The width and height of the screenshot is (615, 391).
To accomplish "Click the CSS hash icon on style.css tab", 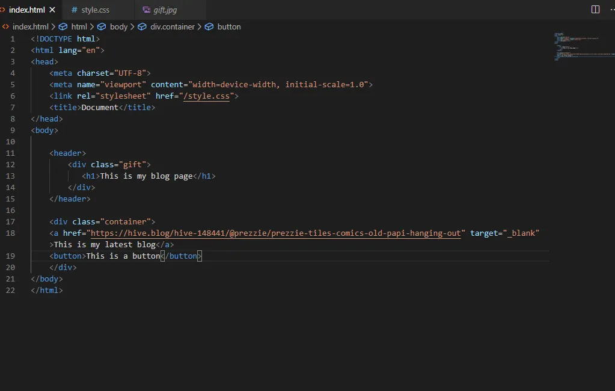I will click(x=74, y=10).
